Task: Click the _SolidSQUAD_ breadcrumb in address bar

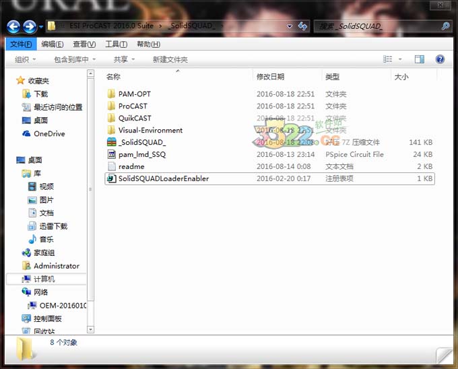Action: [191, 26]
